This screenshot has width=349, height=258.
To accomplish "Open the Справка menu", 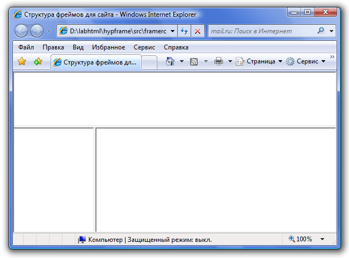I will [x=176, y=47].
